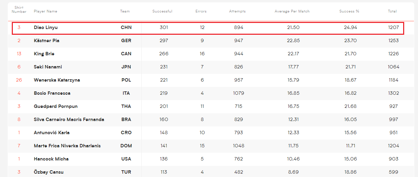Screen dimensions: 418x177
Task: Click Wenerska Katarzyna's name
Action: [x=57, y=80]
